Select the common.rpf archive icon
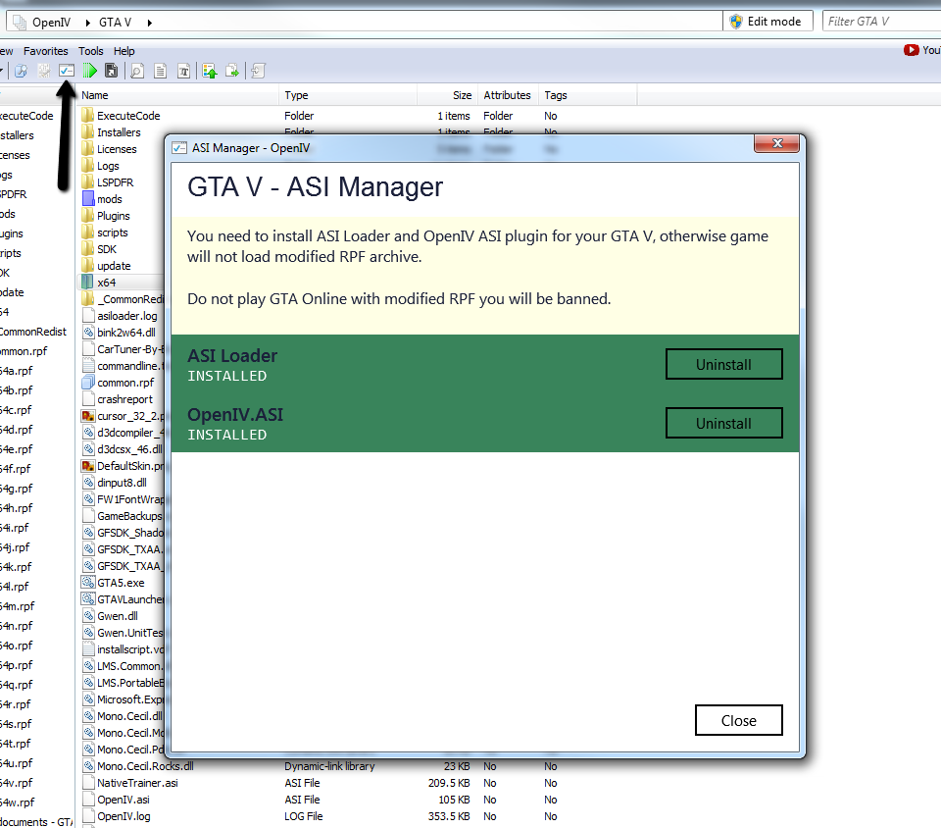Screen dimensions: 941x828 coord(88,383)
